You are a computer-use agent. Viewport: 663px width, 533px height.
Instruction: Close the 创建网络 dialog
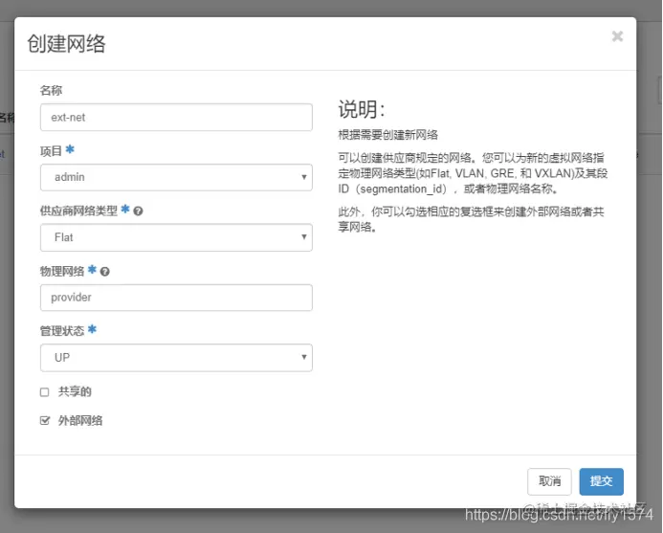point(617,36)
